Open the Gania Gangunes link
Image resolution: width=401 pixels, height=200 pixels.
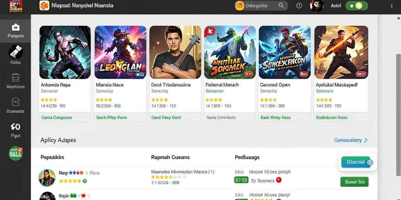pyautogui.click(x=56, y=118)
